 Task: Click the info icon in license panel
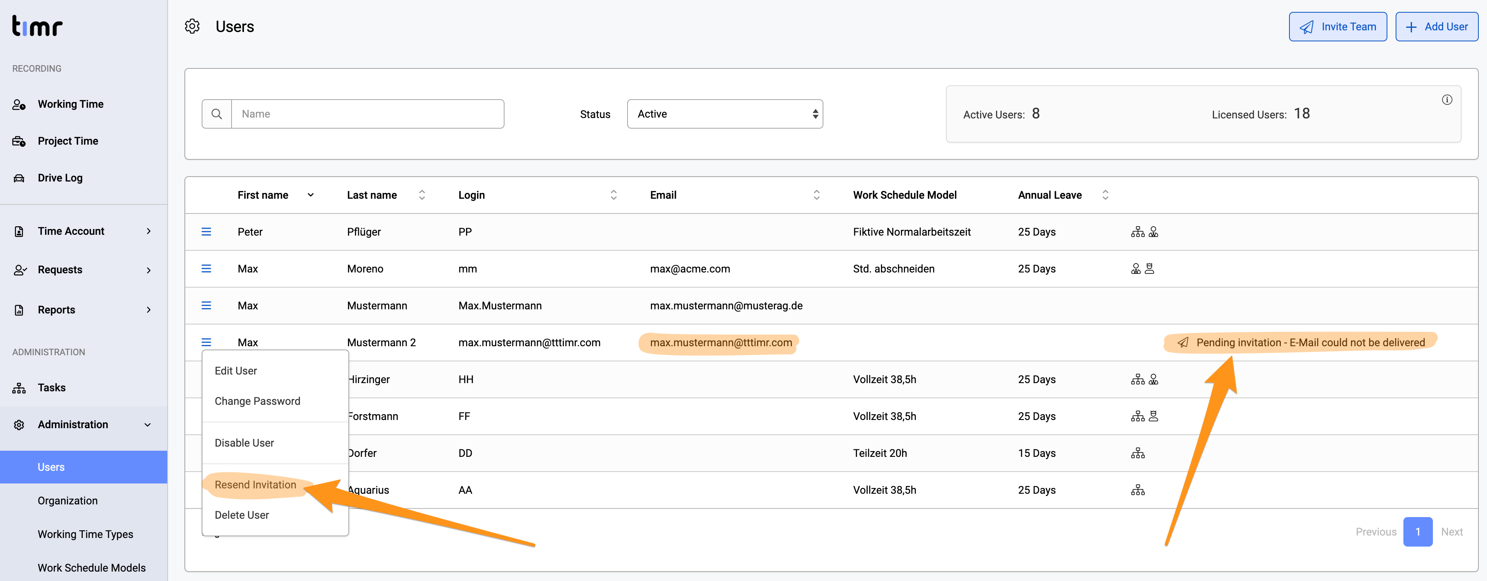tap(1446, 100)
